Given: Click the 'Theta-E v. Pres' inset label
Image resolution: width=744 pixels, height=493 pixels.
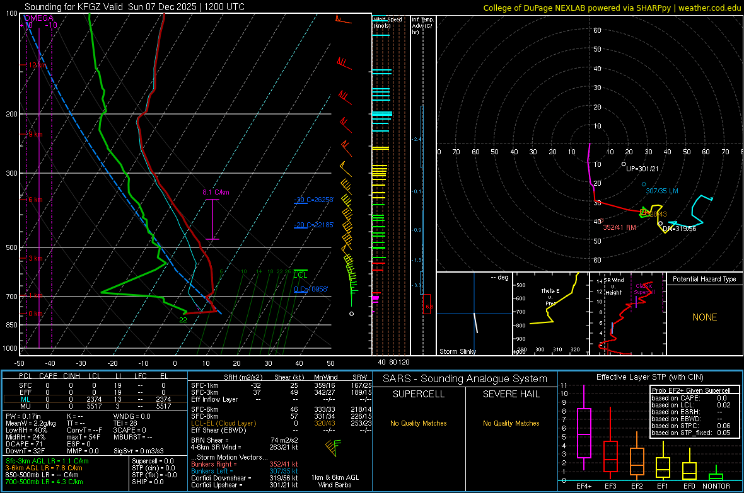Looking at the screenshot, I should pyautogui.click(x=550, y=297).
